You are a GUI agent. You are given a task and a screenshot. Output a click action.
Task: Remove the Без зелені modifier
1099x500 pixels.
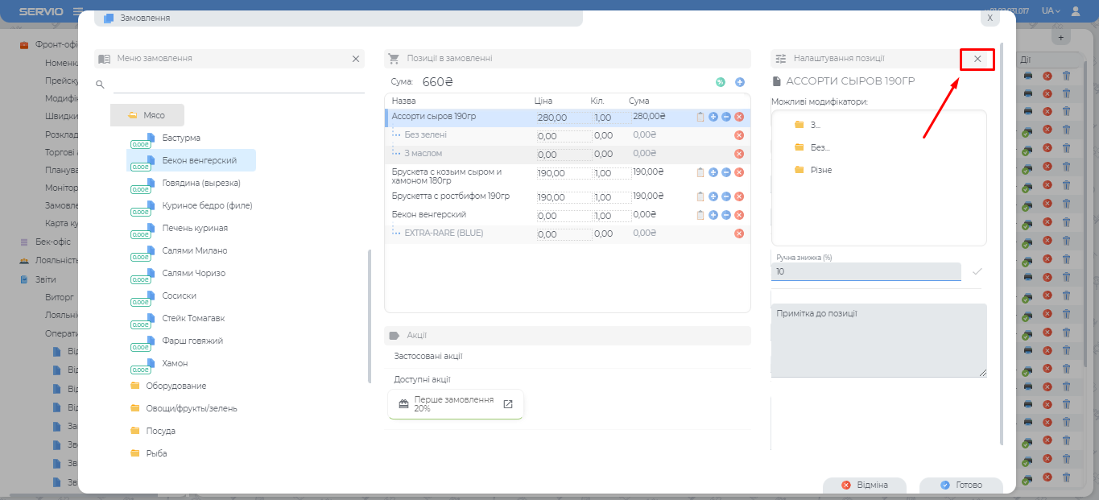coord(739,135)
